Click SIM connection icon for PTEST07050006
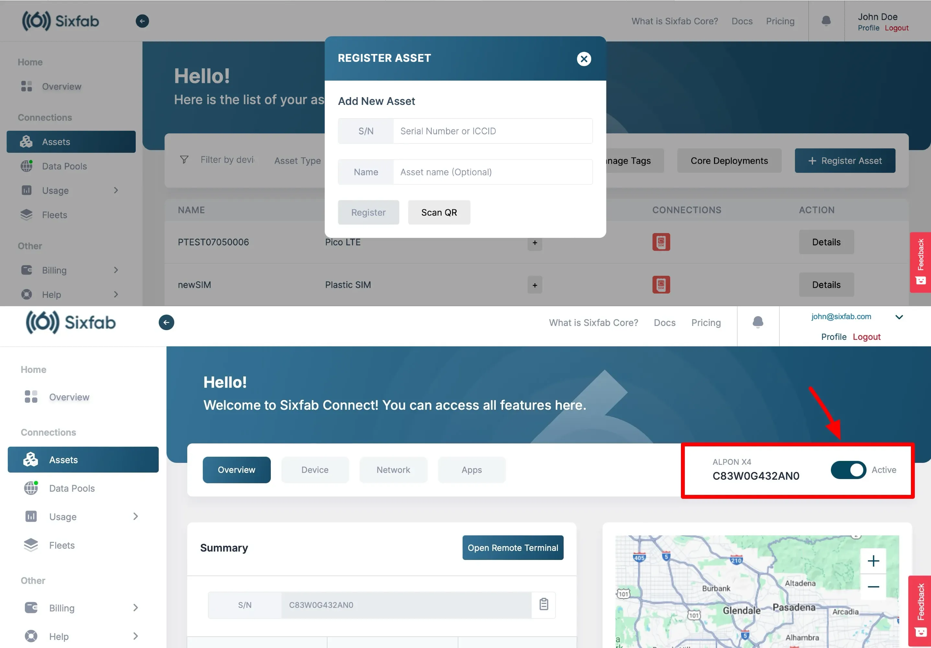 coord(661,242)
